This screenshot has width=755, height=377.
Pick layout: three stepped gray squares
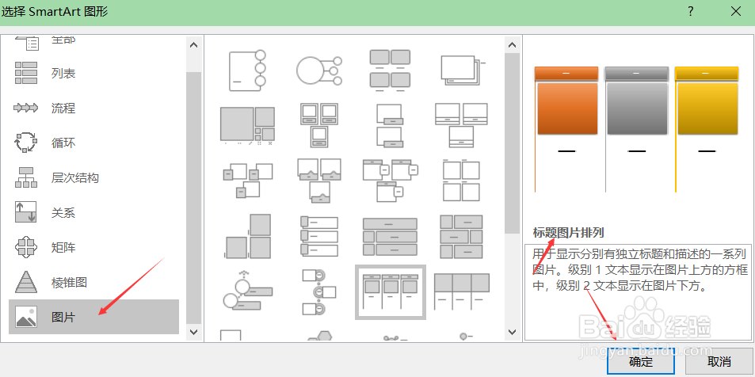(x=247, y=236)
